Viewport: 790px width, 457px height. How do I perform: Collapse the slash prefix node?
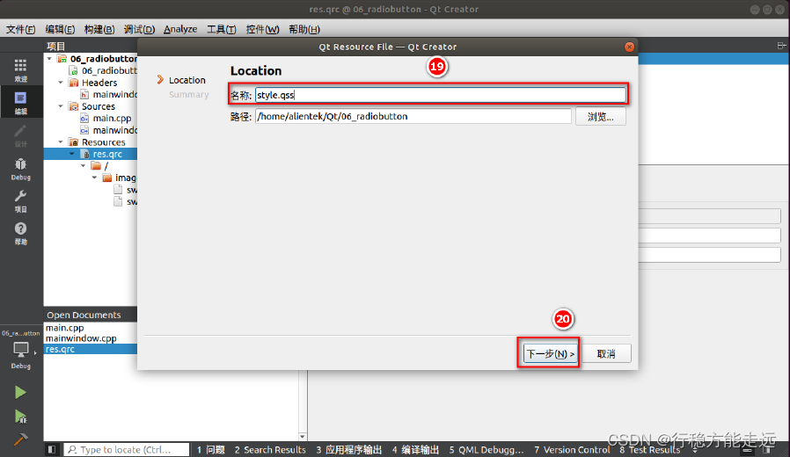pos(83,165)
